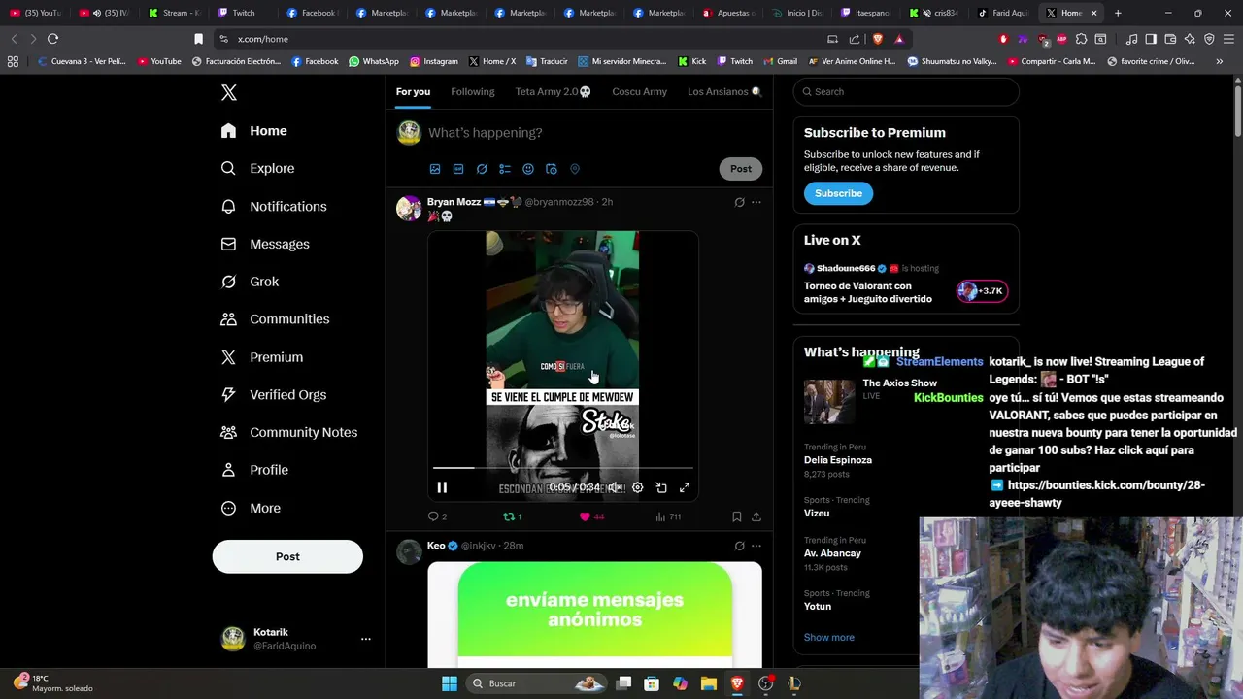Click Grok icon on Bryan Mozz post
Image resolution: width=1243 pixels, height=699 pixels.
tap(739, 202)
